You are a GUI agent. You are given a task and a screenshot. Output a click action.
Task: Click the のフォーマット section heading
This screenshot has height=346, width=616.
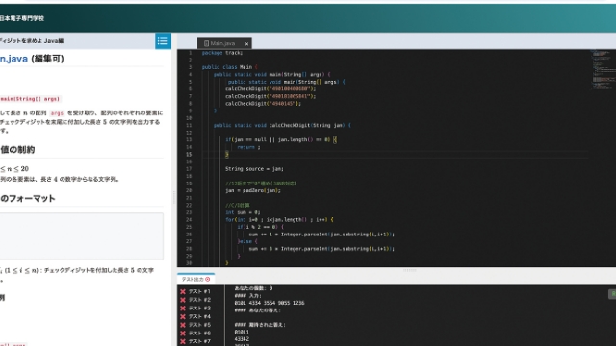tap(28, 199)
